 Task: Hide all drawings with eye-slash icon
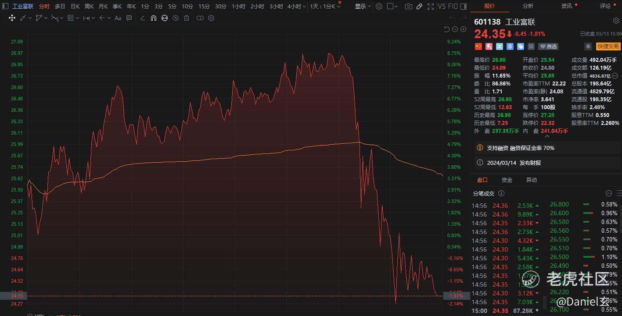click(176, 18)
